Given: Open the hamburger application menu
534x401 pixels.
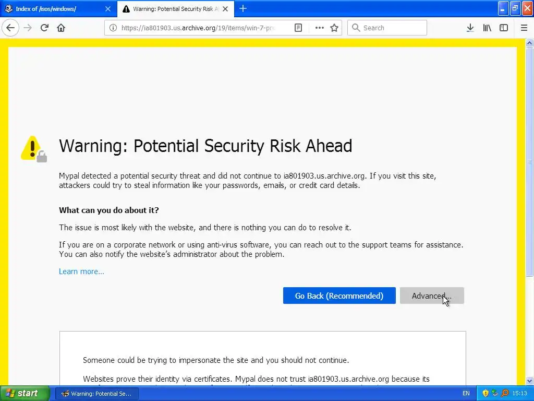Looking at the screenshot, I should tap(524, 28).
